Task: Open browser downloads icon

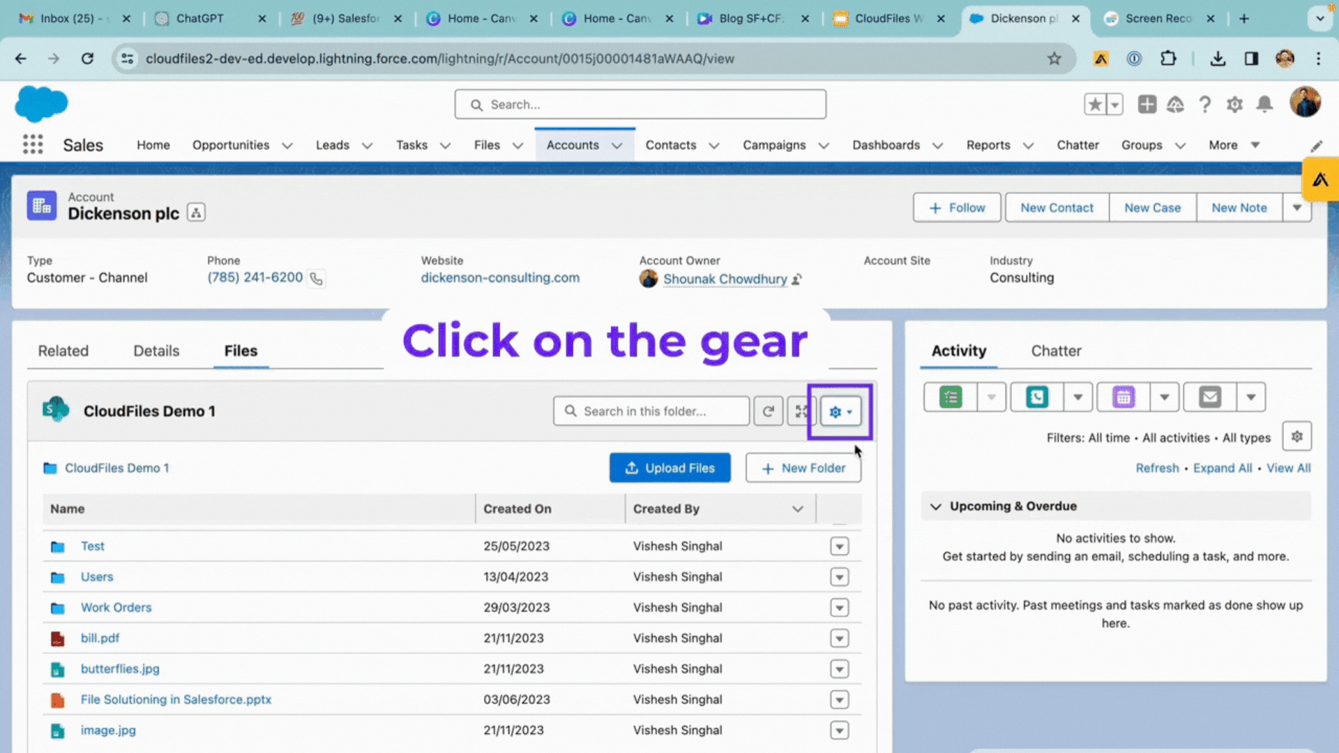Action: pyautogui.click(x=1218, y=59)
